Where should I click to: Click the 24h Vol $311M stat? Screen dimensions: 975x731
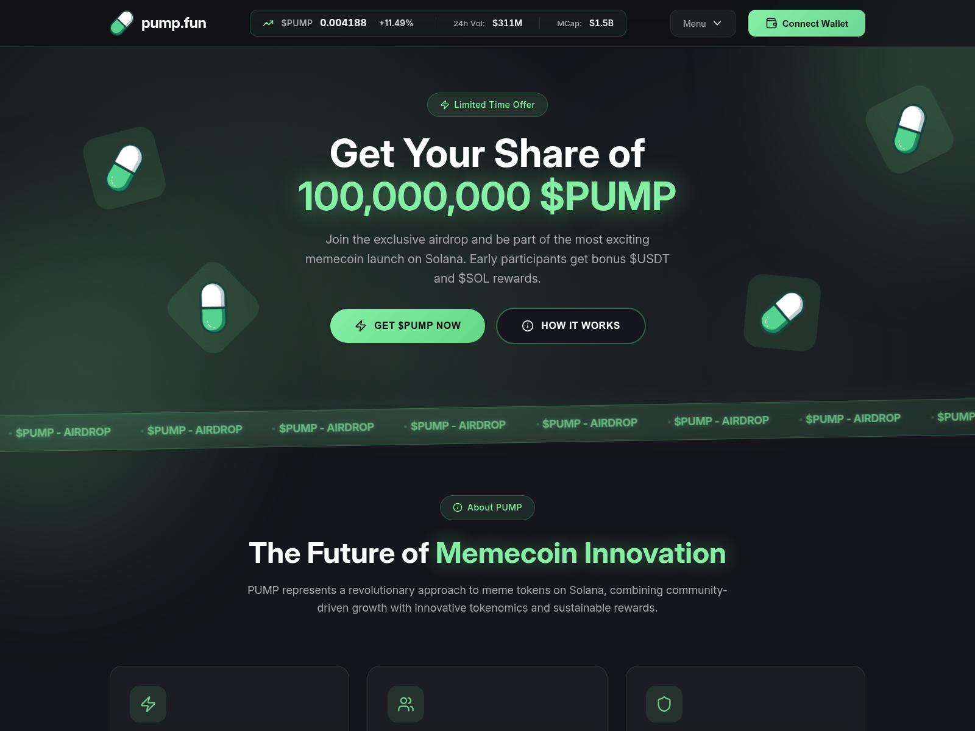point(487,23)
